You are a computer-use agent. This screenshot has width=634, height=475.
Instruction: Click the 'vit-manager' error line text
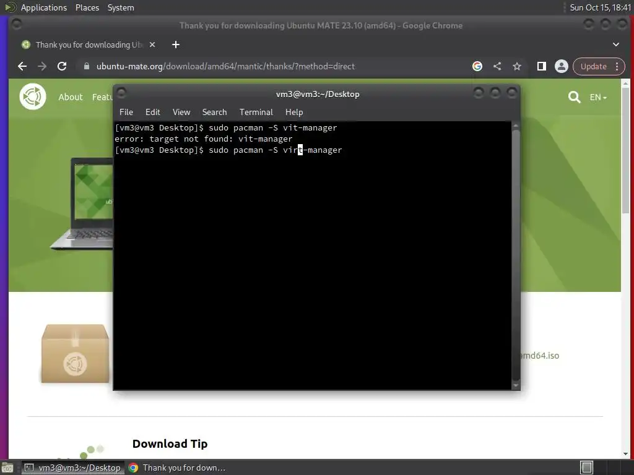point(203,139)
